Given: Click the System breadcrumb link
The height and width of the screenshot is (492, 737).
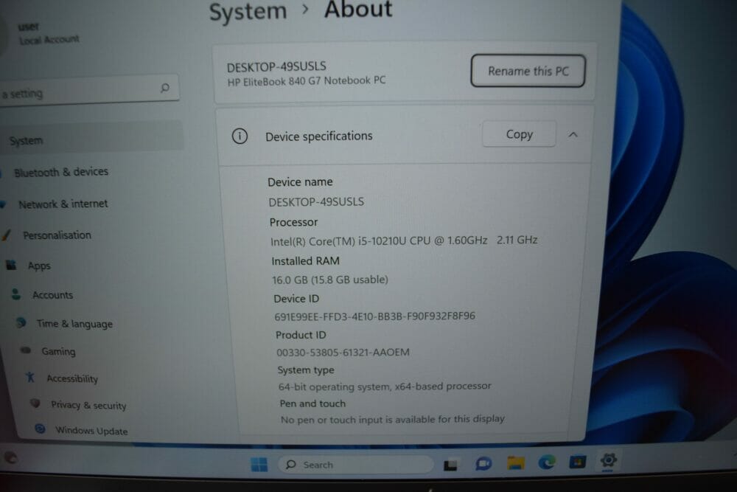Looking at the screenshot, I should coord(248,11).
